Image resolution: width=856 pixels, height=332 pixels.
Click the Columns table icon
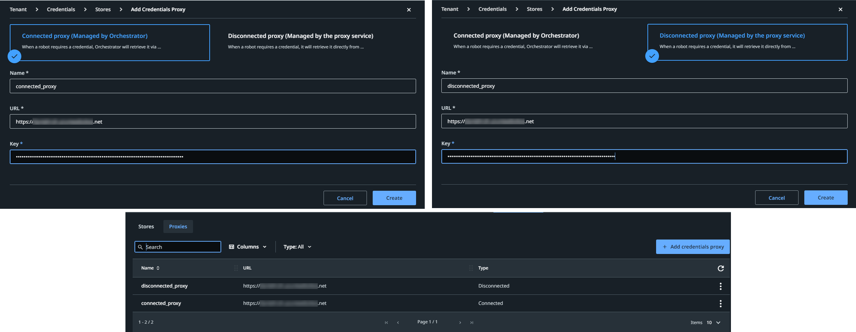232,246
